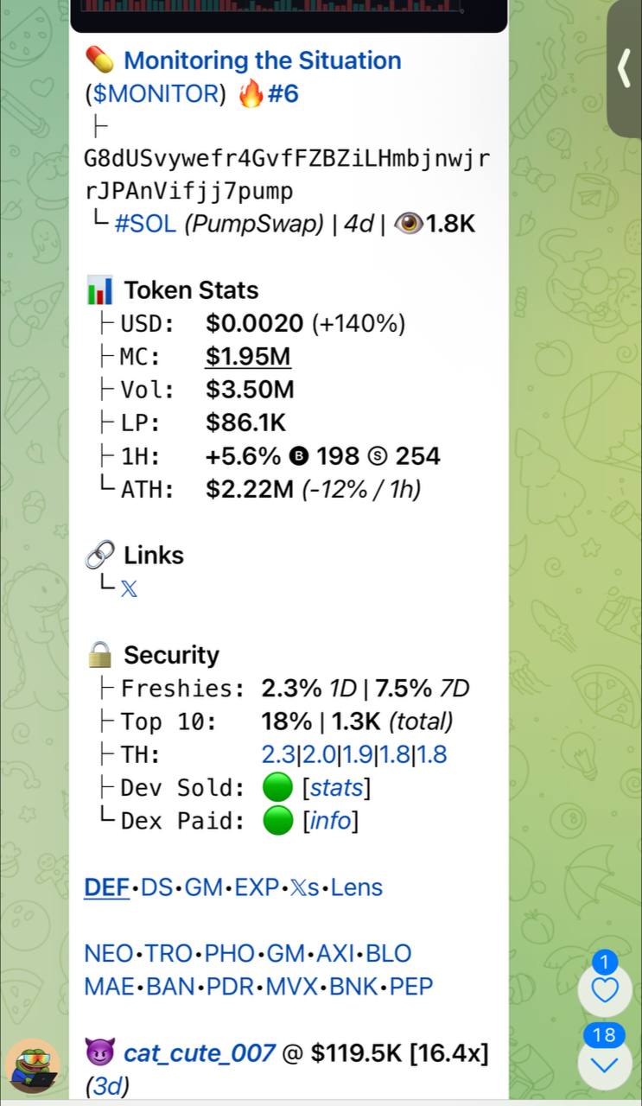Viewport: 642px width, 1106px height.
Task: Open the DEF link
Action: [106, 887]
